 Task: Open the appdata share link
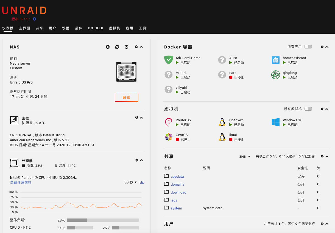[x=177, y=177]
